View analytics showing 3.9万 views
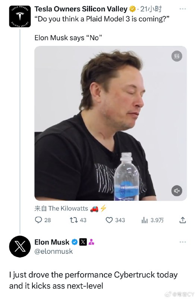196x299 pixels. [x=152, y=220]
